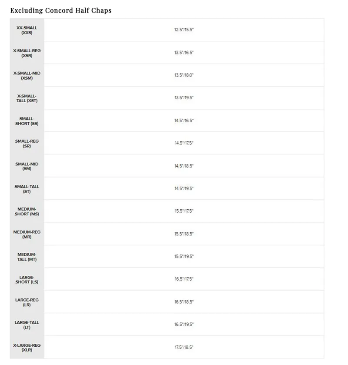
Task: Click the X-SMALL-TALL (XST) row label
Action: 27,98
